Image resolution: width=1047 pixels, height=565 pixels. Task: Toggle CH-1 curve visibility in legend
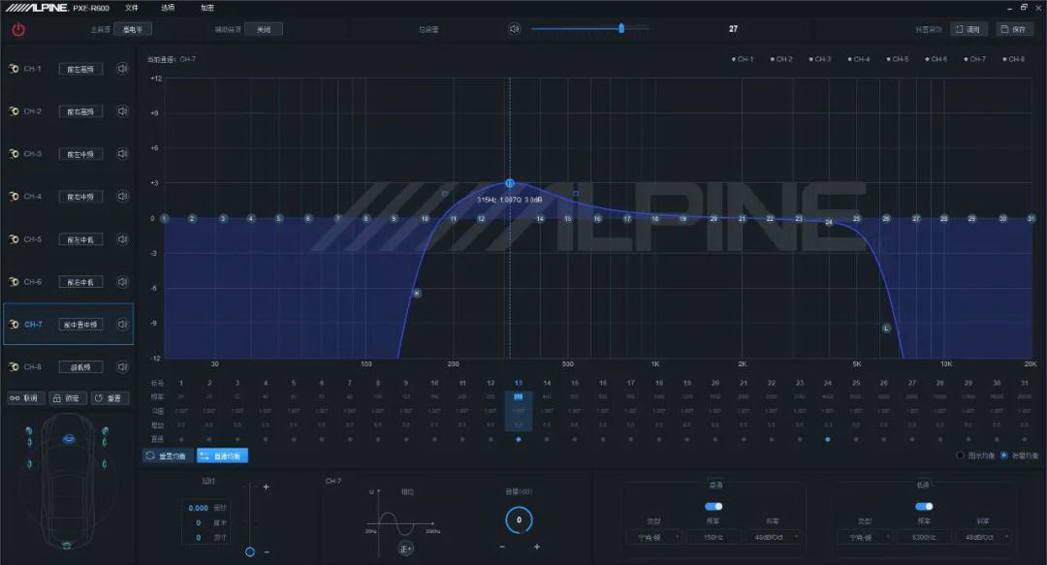(743, 59)
